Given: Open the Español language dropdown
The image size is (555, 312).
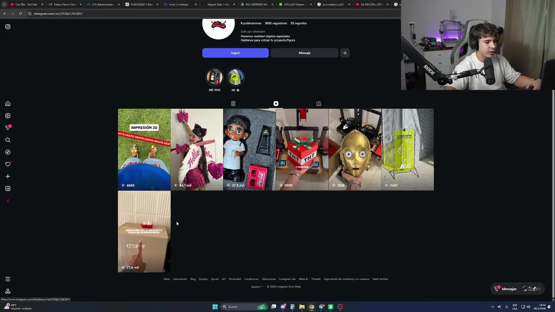Looking at the screenshot, I should coord(257,286).
